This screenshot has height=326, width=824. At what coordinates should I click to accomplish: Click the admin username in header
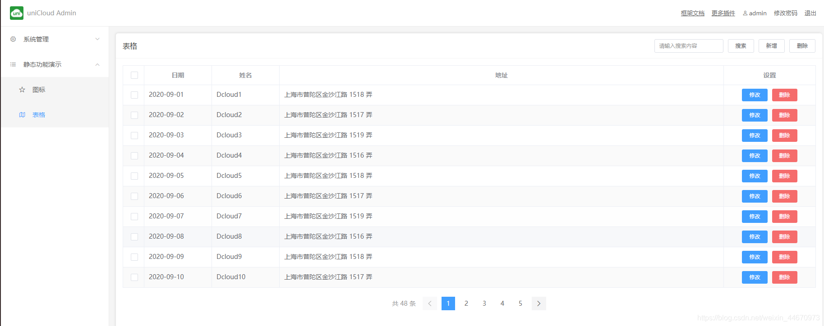click(758, 13)
